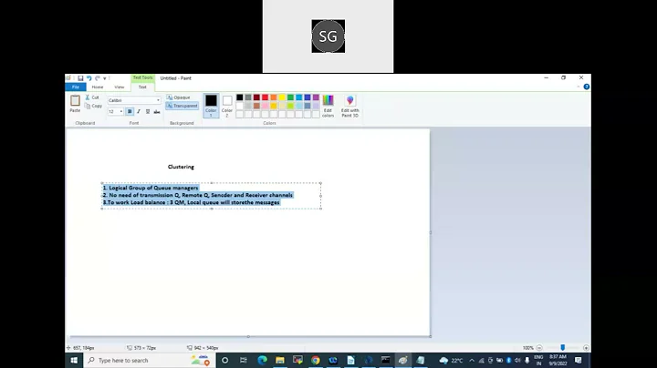Image resolution: width=657 pixels, height=368 pixels.
Task: Click the ENG language indicator
Action: point(538,360)
